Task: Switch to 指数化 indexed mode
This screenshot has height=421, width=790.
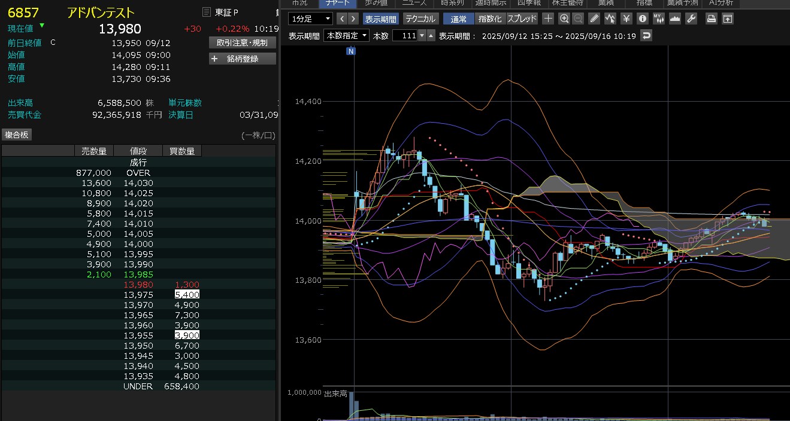Action: click(x=491, y=19)
